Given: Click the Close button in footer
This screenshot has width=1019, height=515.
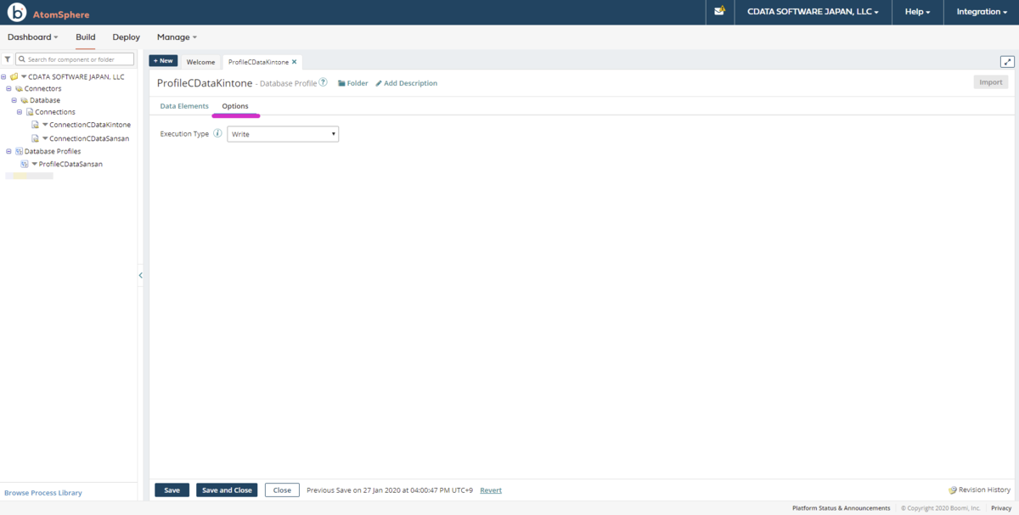Looking at the screenshot, I should point(282,490).
